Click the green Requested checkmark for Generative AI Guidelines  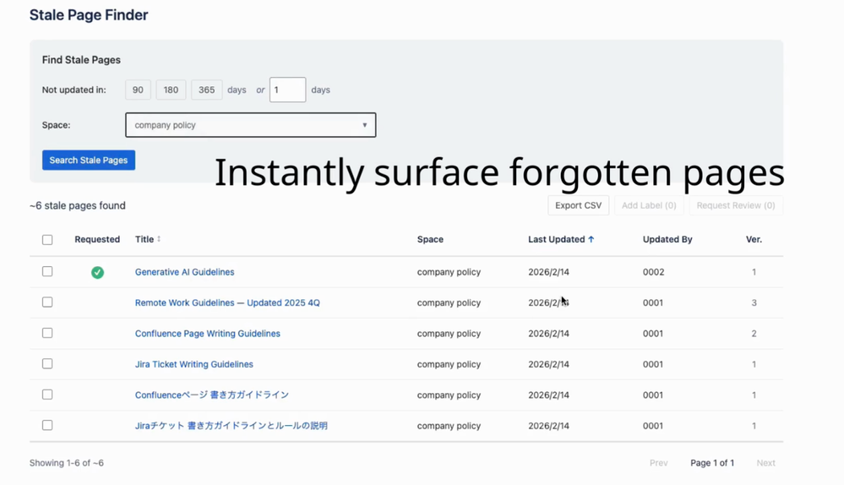coord(97,272)
